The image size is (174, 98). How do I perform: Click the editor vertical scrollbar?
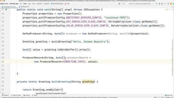coord(172,57)
